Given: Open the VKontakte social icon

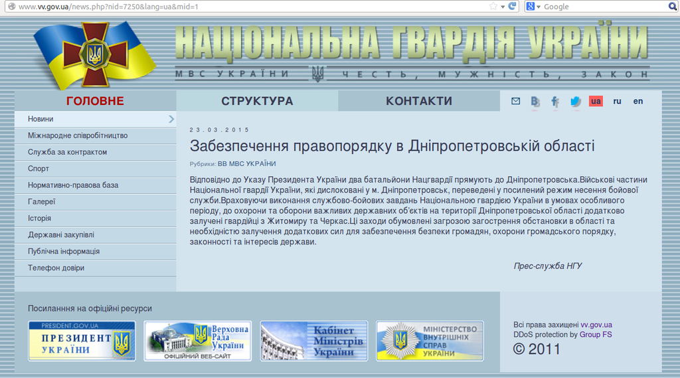Looking at the screenshot, I should (535, 102).
